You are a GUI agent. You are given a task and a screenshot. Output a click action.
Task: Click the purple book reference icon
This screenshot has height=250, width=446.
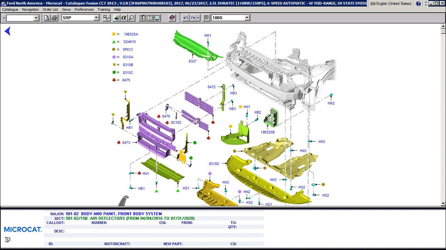point(172,18)
